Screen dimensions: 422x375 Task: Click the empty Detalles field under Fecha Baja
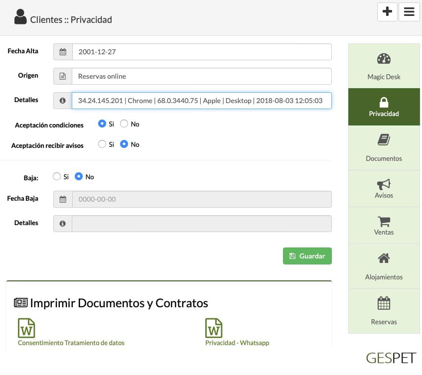[x=202, y=224]
